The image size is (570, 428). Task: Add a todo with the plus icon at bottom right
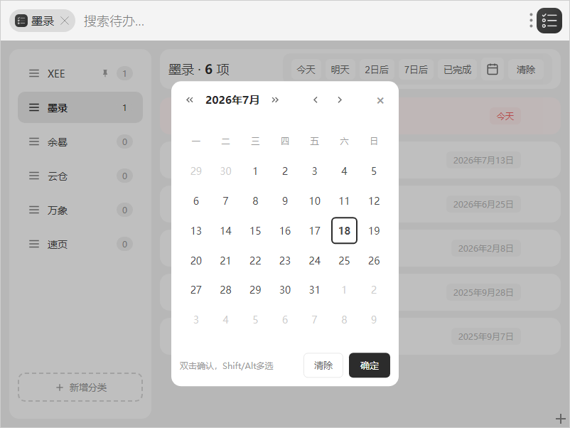(560, 419)
